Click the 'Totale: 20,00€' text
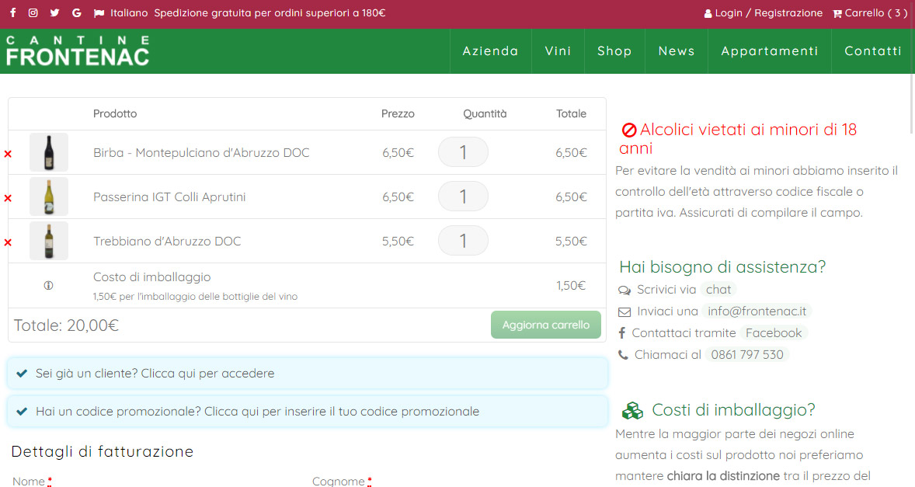915x487 pixels. point(66,325)
